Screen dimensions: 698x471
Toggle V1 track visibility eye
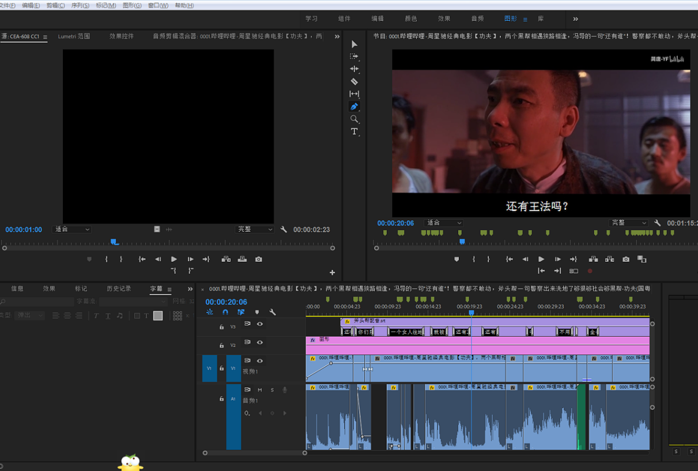click(260, 361)
